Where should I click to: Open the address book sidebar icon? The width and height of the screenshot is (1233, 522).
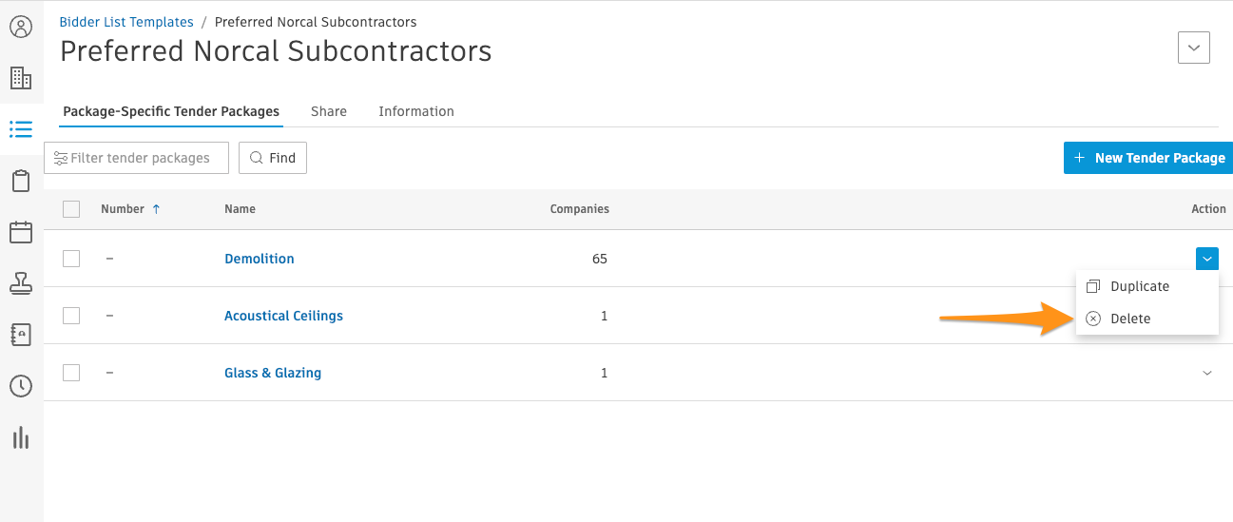21,335
